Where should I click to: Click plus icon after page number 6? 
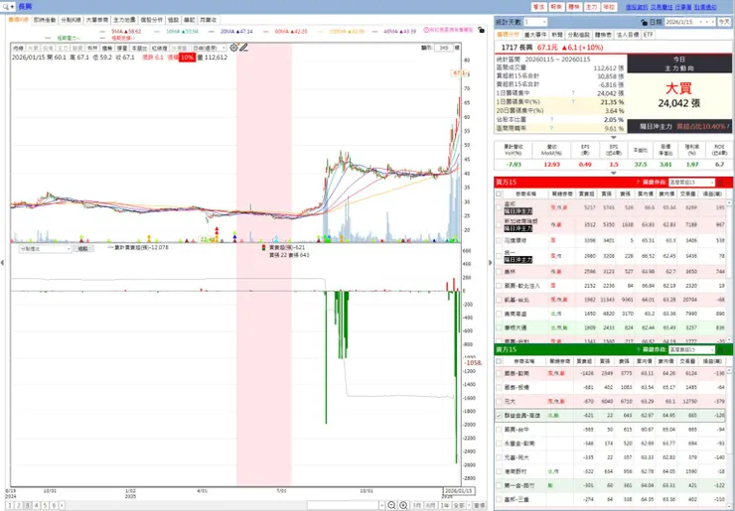pos(62,505)
